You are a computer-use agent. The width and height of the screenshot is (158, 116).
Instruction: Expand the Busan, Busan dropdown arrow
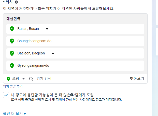point(47,29)
